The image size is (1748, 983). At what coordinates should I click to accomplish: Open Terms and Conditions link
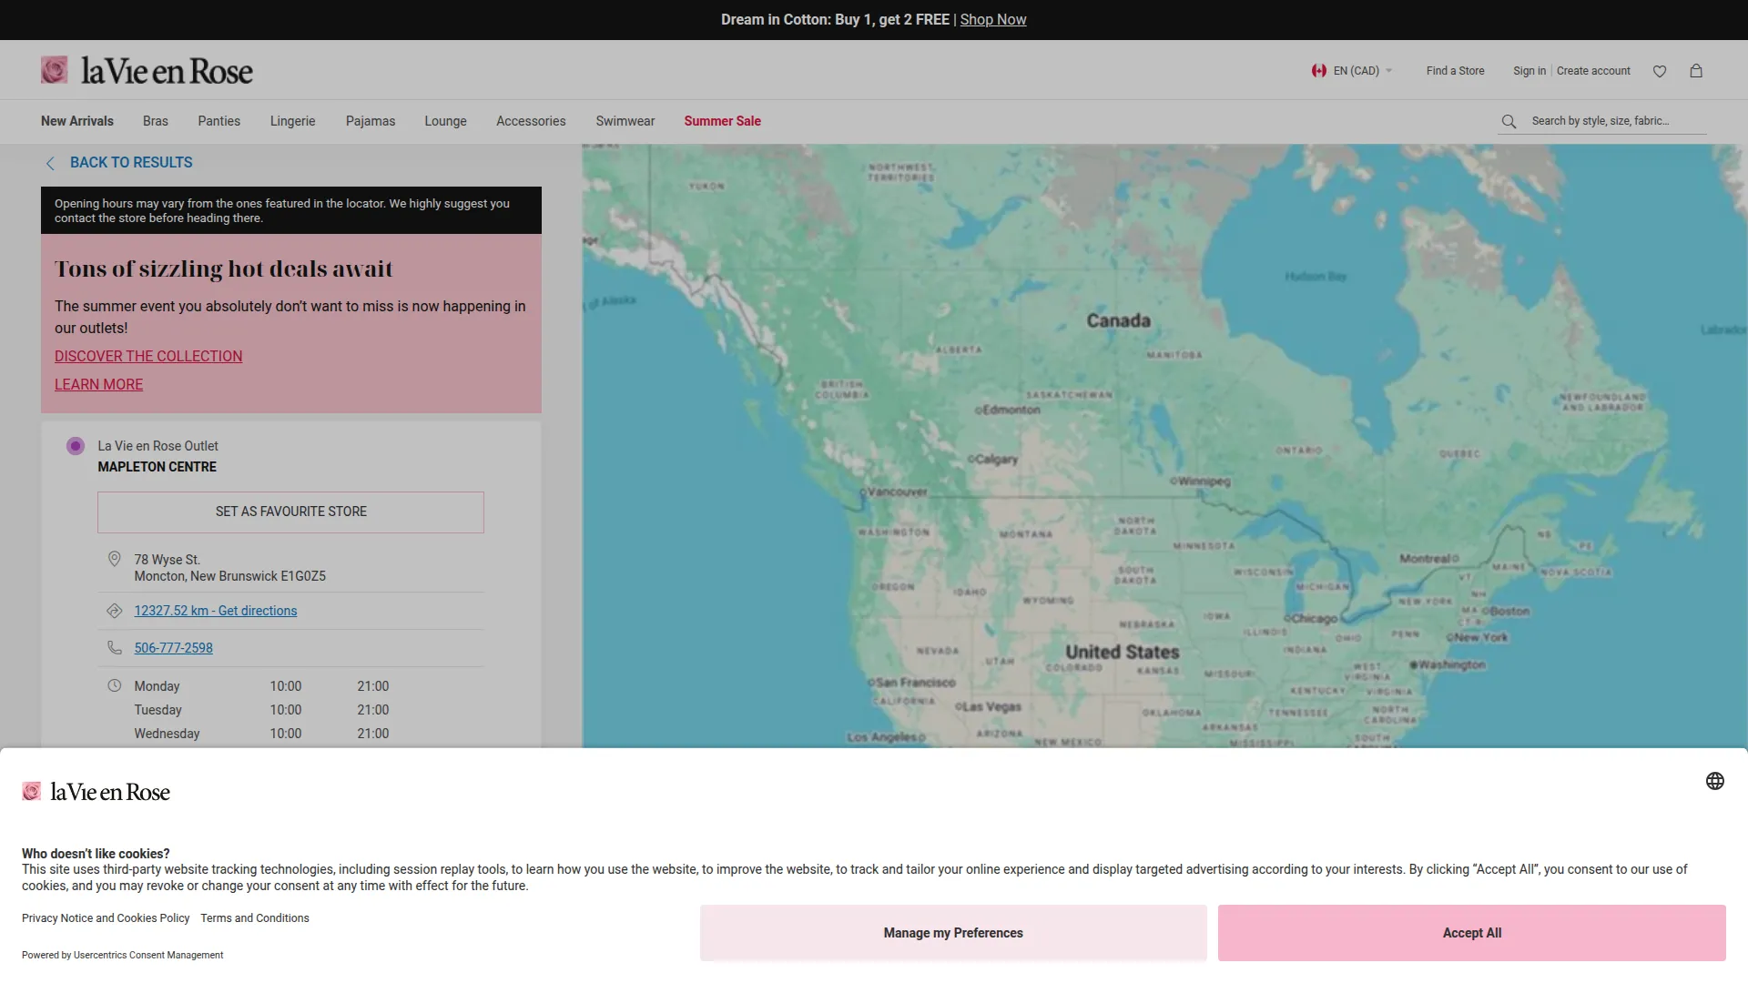point(255,918)
